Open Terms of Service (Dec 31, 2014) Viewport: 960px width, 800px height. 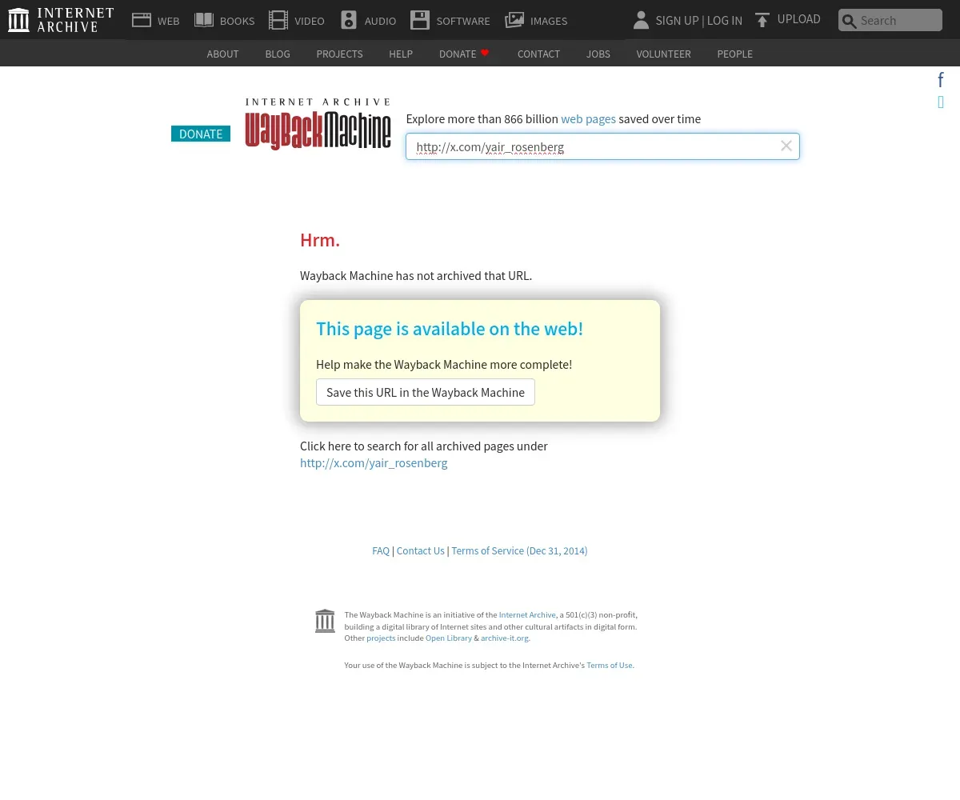(519, 550)
